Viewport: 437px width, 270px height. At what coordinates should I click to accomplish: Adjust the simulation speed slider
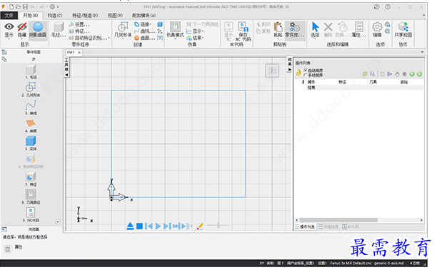(x=218, y=225)
